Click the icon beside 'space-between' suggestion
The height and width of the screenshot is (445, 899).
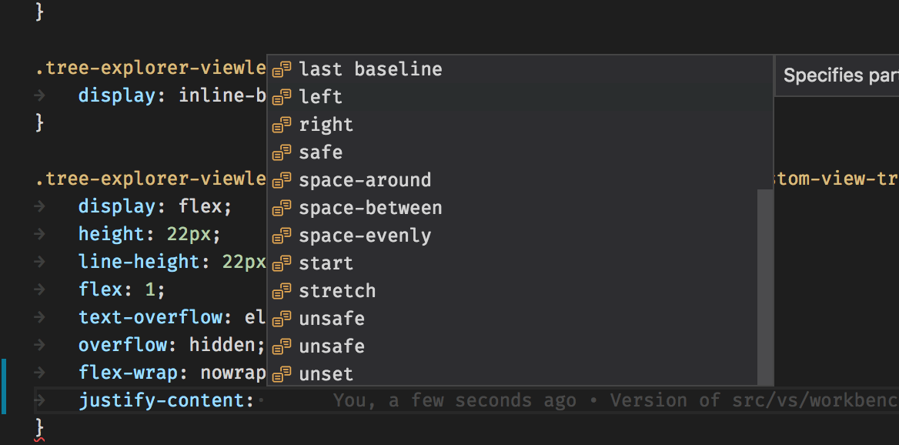280,208
